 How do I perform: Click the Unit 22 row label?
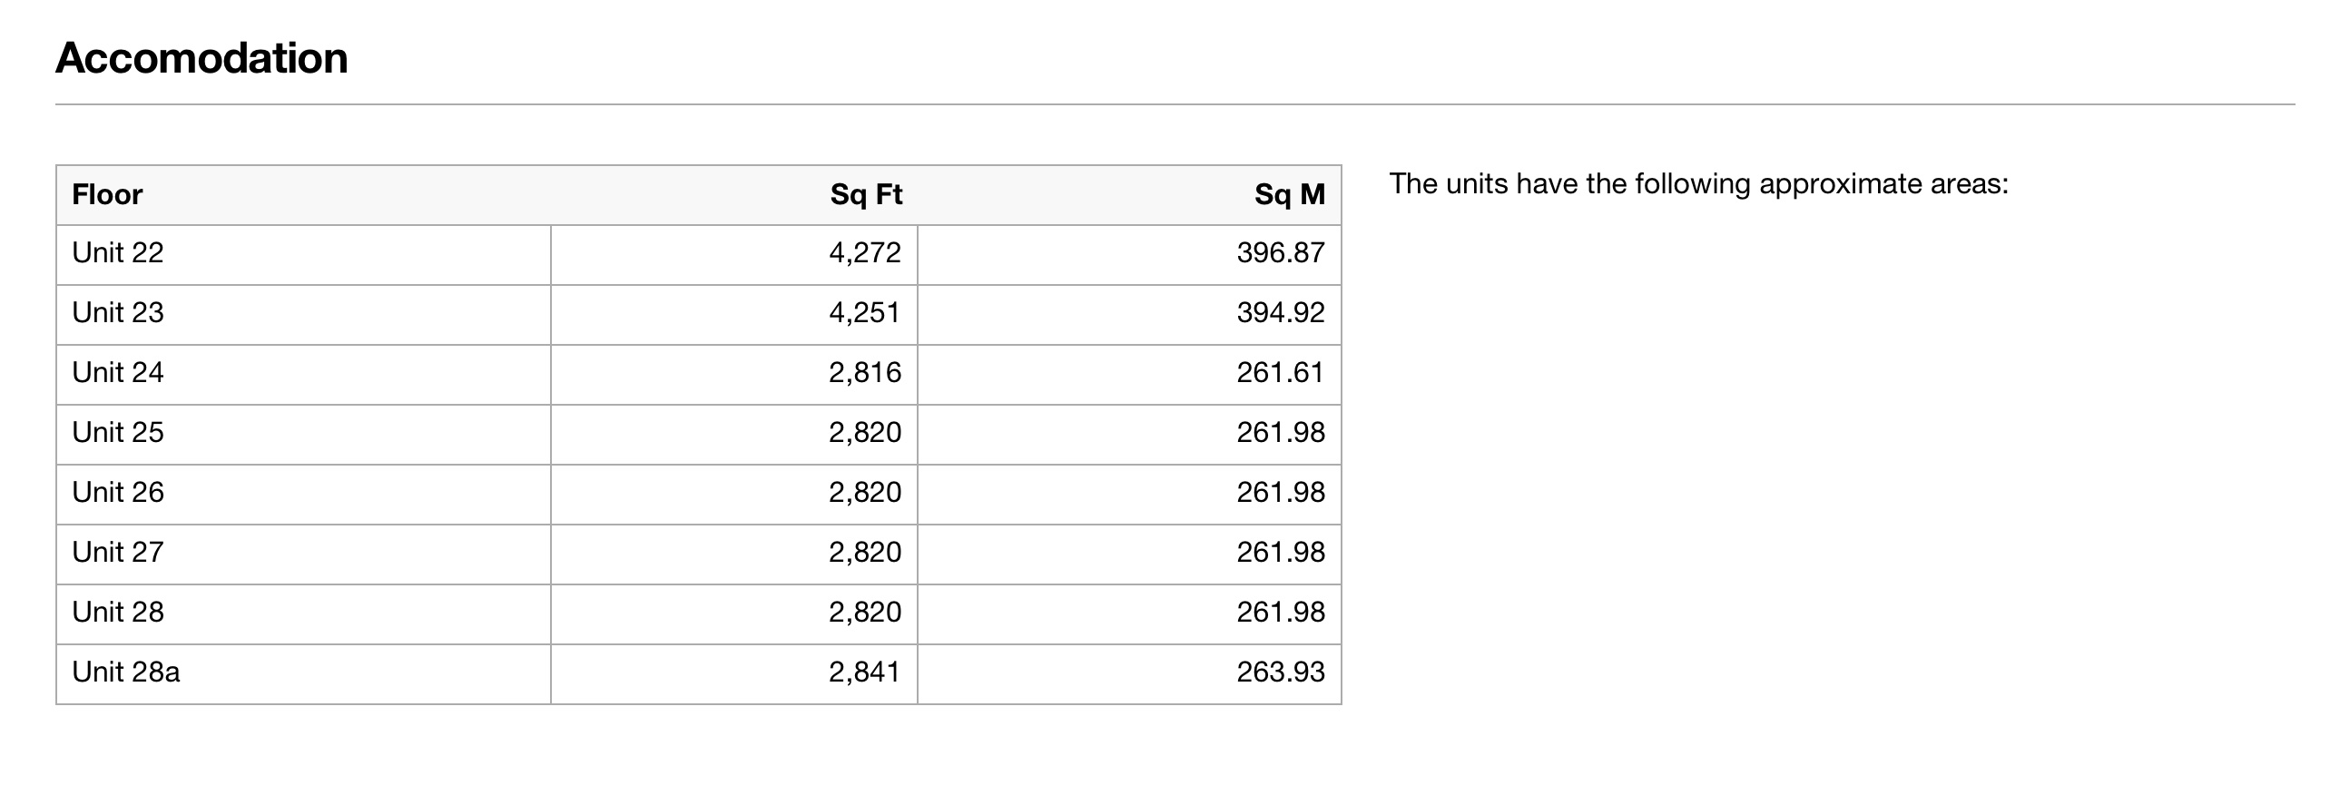(118, 252)
